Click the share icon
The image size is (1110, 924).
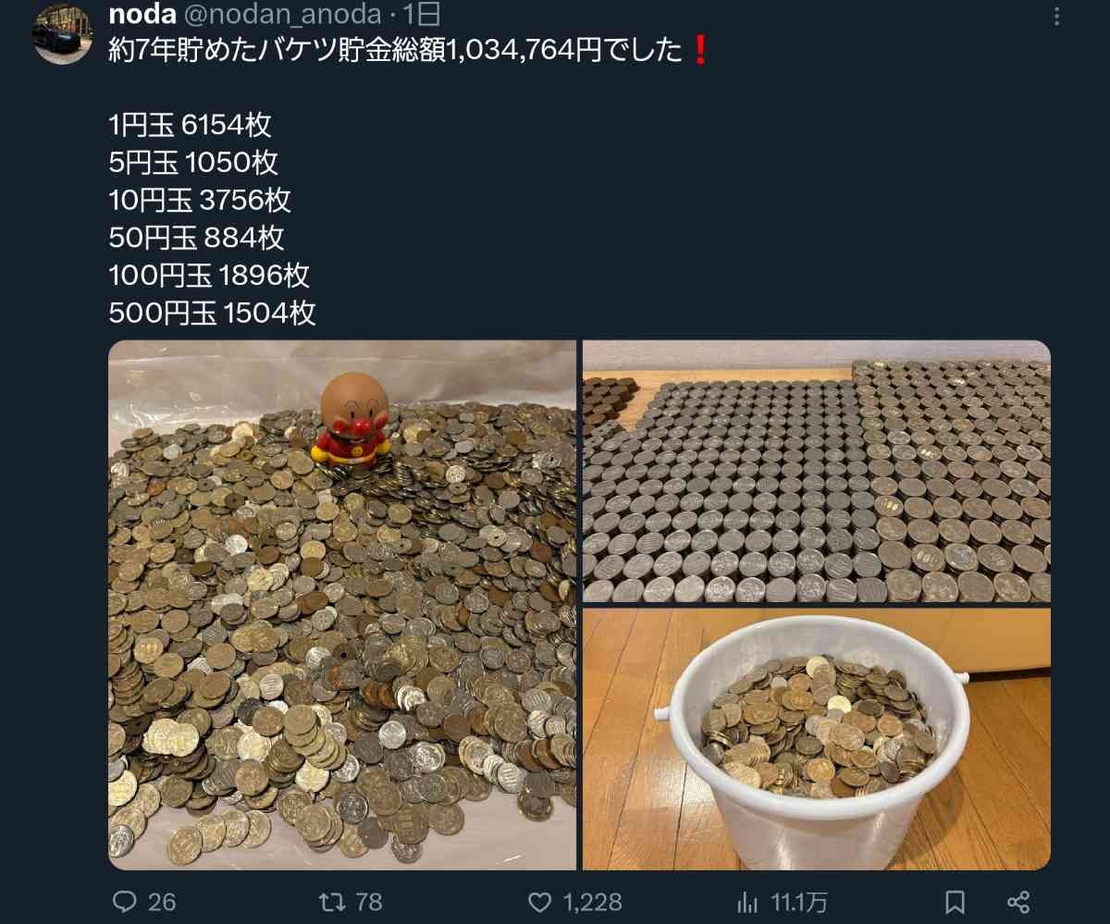tap(1018, 901)
